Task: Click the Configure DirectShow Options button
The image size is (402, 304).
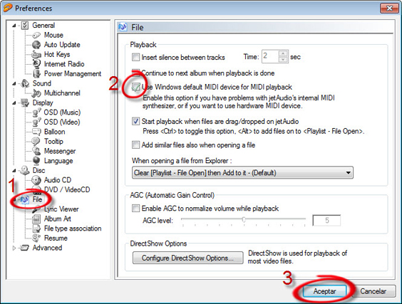Action: (187, 258)
